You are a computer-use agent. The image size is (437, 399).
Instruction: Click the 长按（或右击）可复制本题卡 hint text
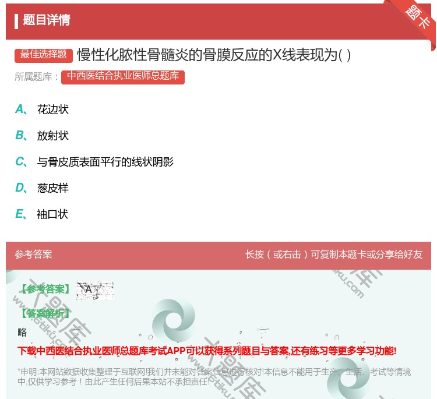(334, 254)
